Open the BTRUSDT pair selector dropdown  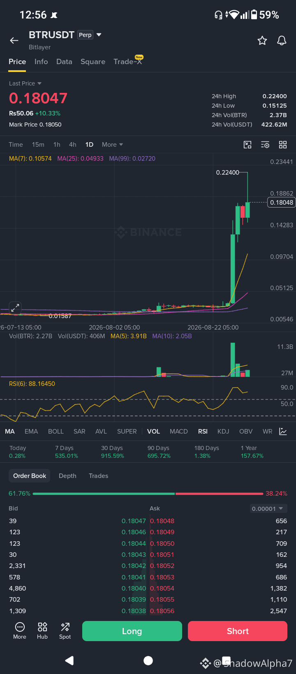point(99,35)
